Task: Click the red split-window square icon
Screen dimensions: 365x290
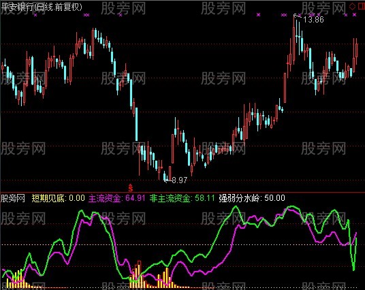Action: pyautogui.click(x=362, y=7)
